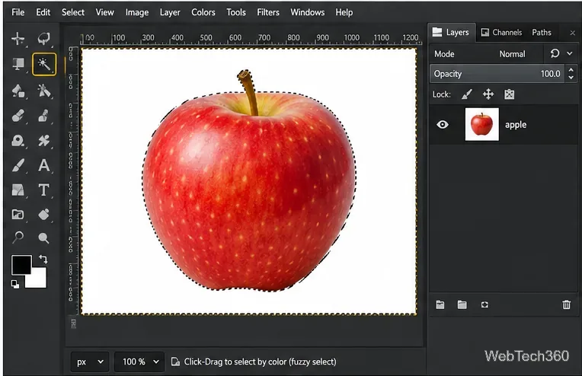This screenshot has width=582, height=376.
Task: Switch to the Paths tab
Action: pyautogui.click(x=542, y=33)
